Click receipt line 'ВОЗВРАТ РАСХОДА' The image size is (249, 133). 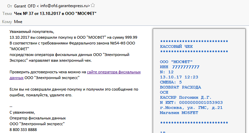180,87
